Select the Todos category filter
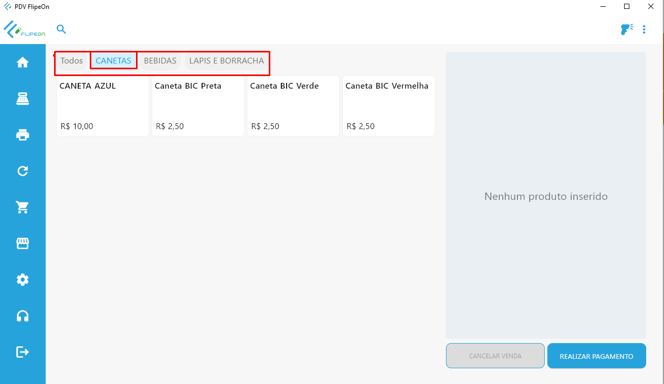The height and width of the screenshot is (384, 664). tap(71, 61)
